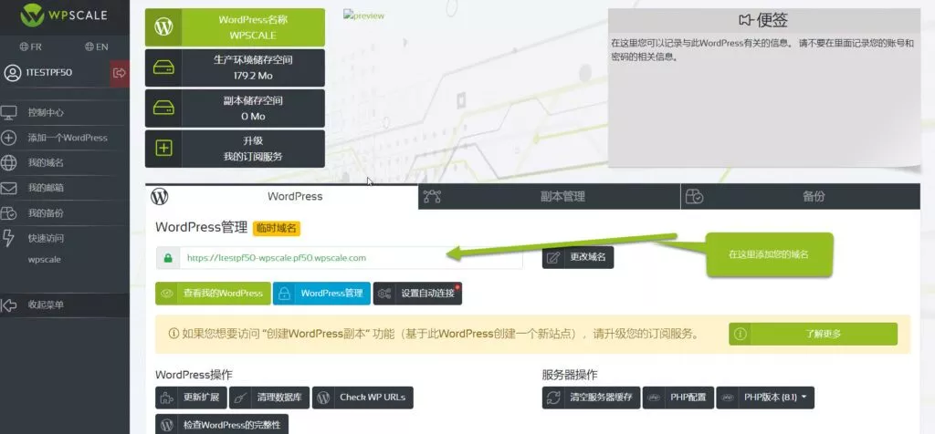Click 查看我的WordPress button
This screenshot has width=935, height=434.
tap(213, 294)
